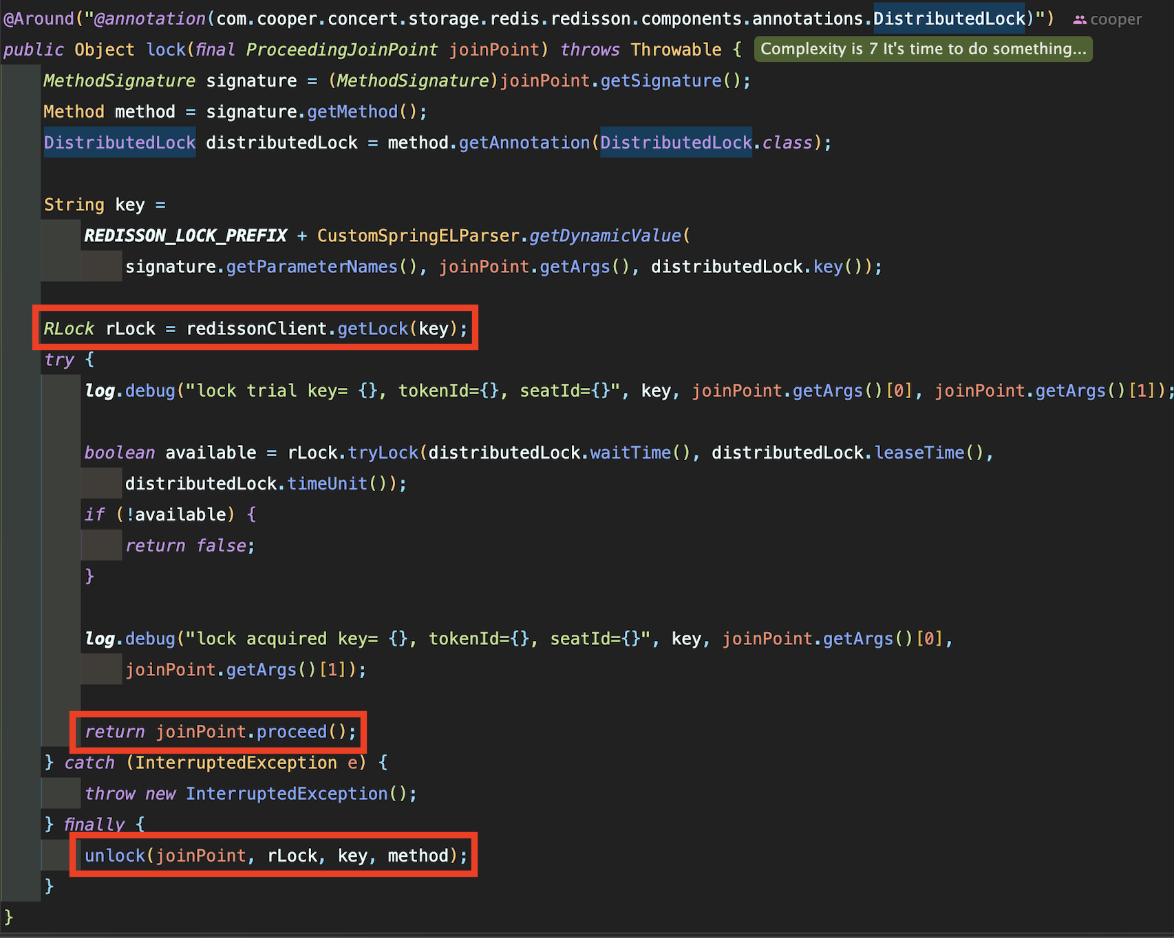The width and height of the screenshot is (1174, 938).
Task: Click the RLock type name
Action: click(68, 328)
